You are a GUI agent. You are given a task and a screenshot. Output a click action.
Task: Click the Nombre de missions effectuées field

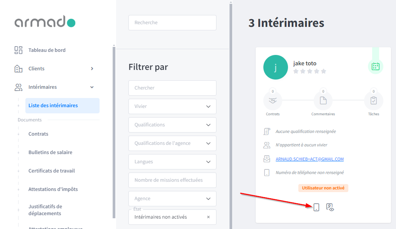click(172, 180)
